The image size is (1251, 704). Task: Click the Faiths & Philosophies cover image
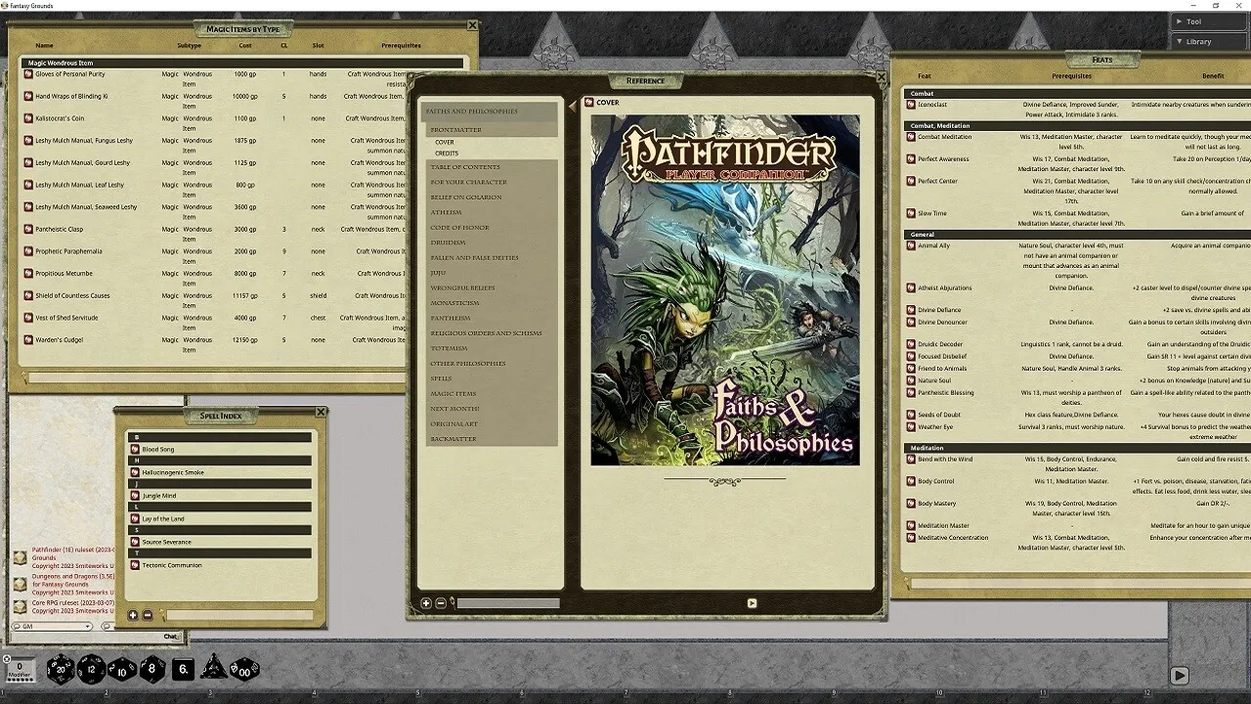(725, 290)
